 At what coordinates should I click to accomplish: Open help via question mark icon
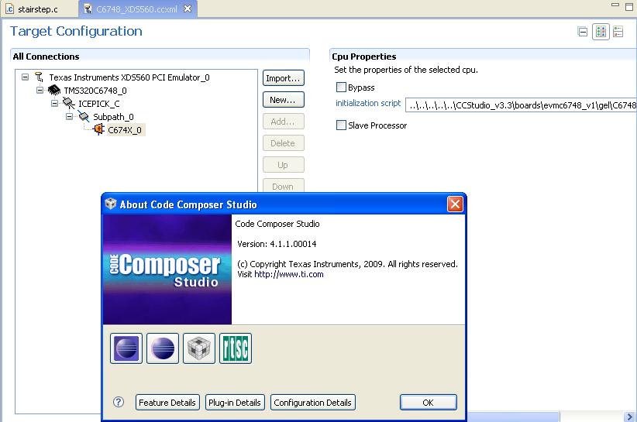pos(119,402)
